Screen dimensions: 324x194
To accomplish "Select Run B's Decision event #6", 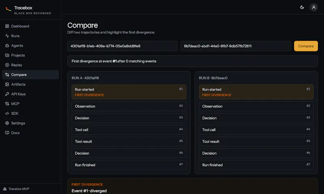I will (x=256, y=153).
